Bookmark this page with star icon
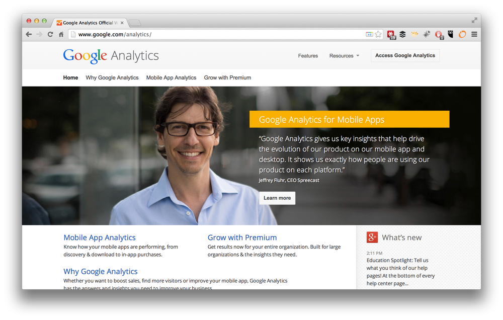 379,34
